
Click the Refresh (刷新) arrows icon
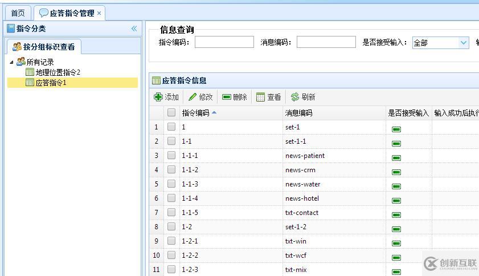[x=295, y=97]
